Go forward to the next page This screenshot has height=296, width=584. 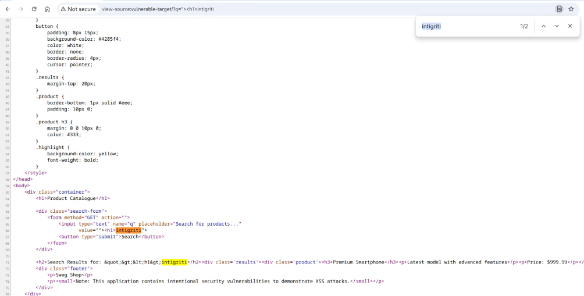[21, 9]
